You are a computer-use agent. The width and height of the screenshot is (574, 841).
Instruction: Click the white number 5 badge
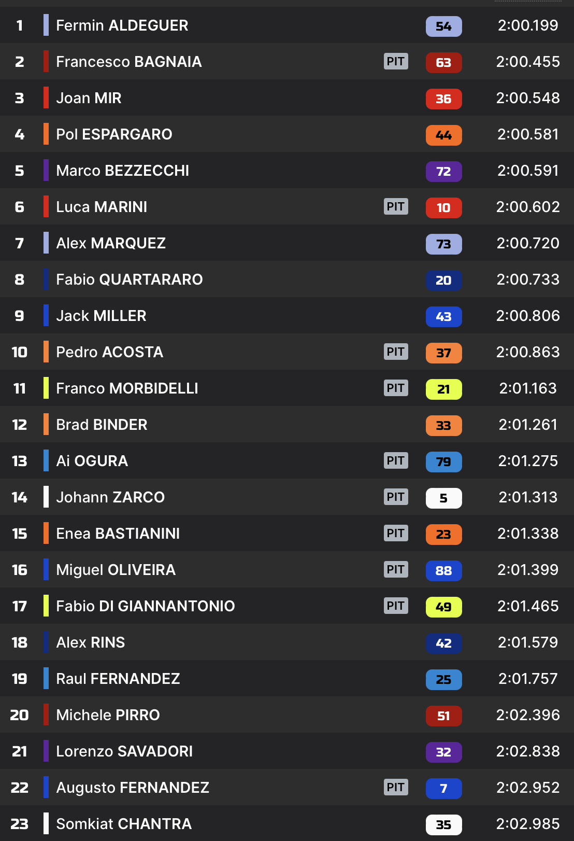pos(443,498)
